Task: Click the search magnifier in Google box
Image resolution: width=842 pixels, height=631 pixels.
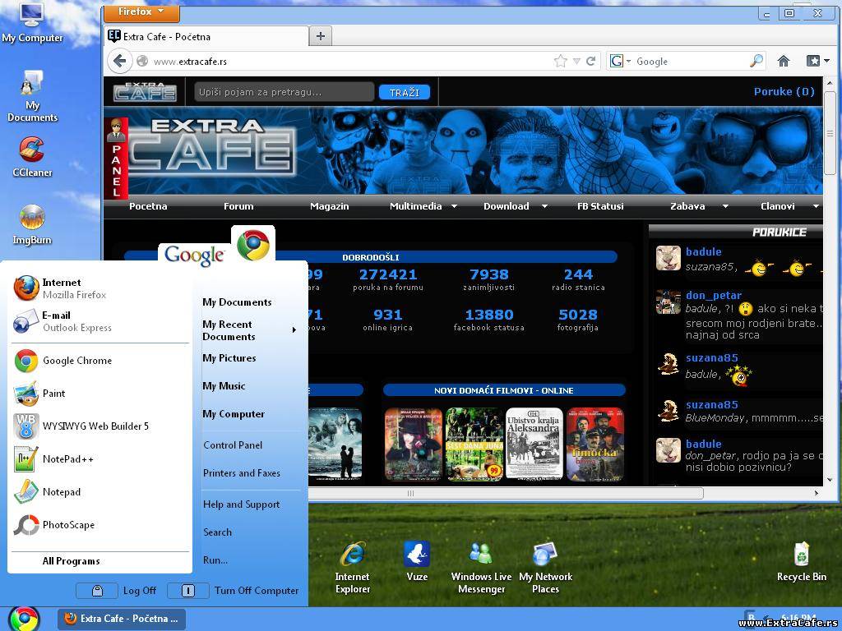Action: coord(756,61)
